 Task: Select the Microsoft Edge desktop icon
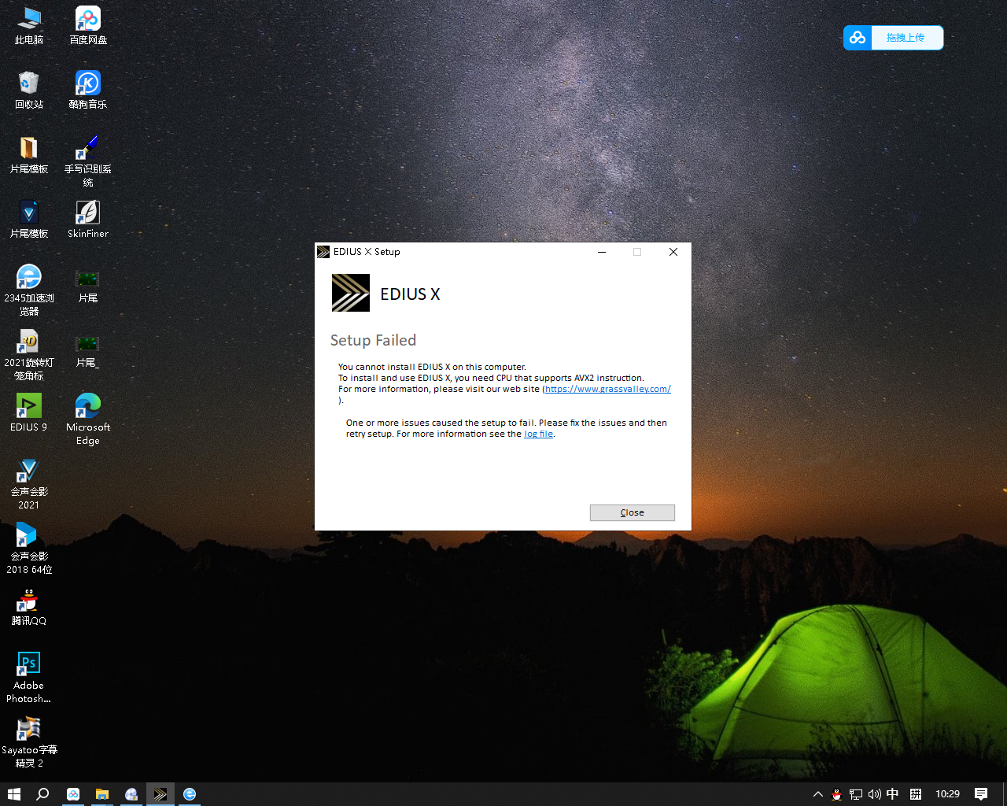[x=88, y=419]
